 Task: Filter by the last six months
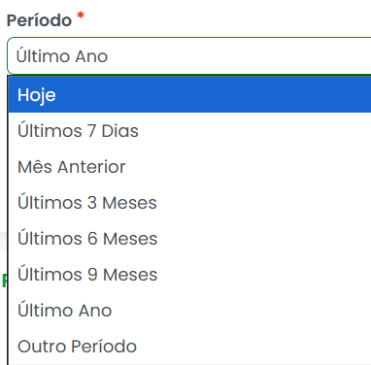[189, 239]
